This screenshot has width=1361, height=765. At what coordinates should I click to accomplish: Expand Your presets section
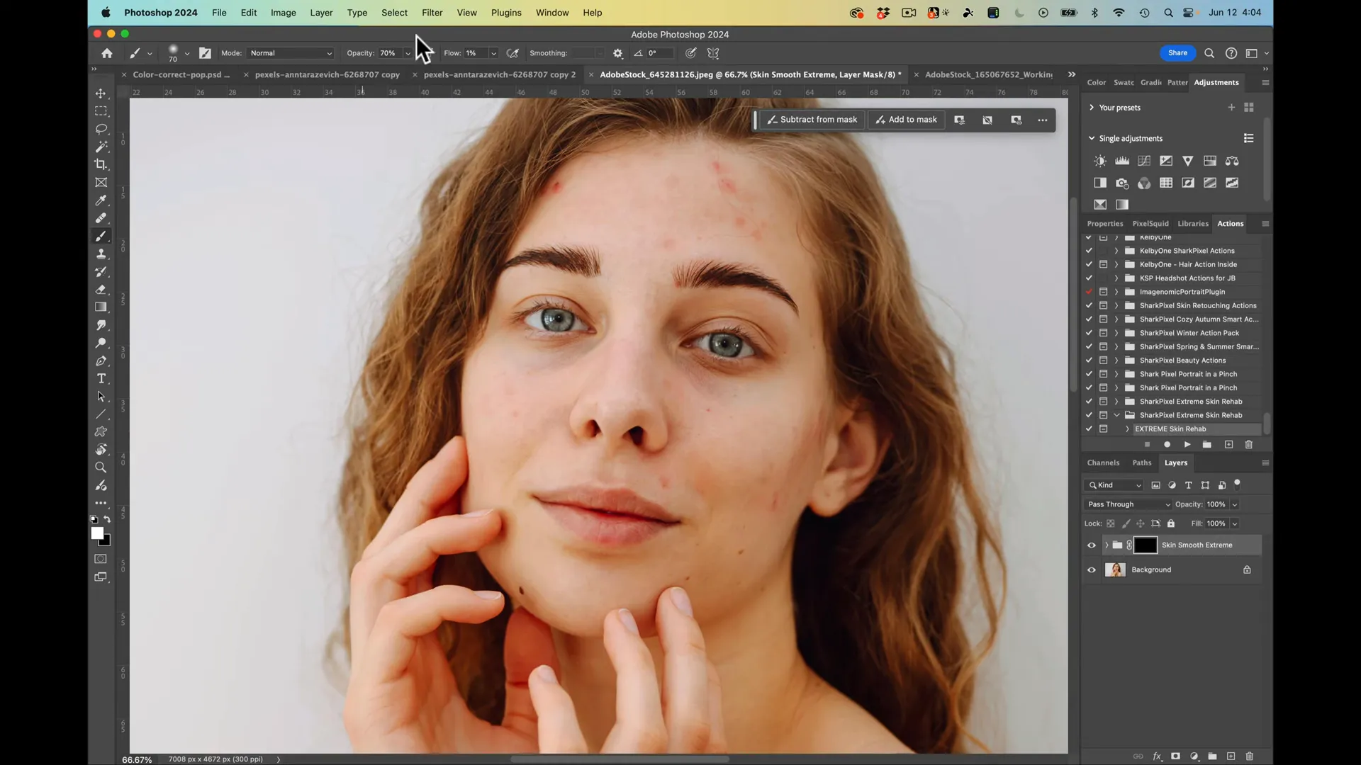(1092, 108)
